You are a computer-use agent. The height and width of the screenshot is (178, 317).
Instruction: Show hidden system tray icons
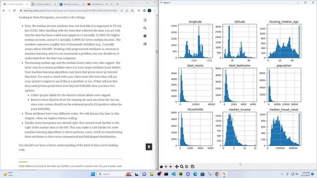point(282,174)
